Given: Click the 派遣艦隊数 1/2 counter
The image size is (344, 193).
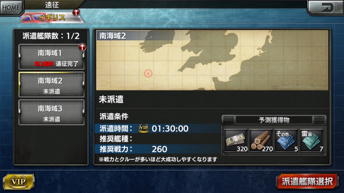Looking at the screenshot, I should tap(51, 36).
